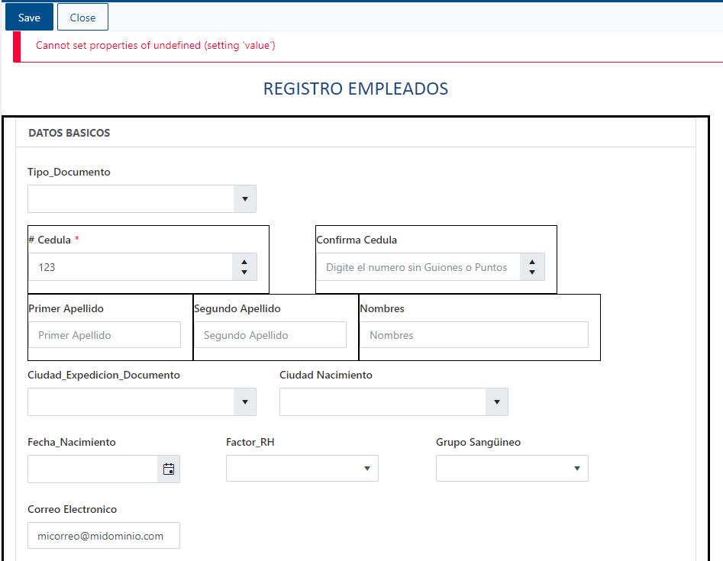Focus the Primer Apellido text field

105,335
